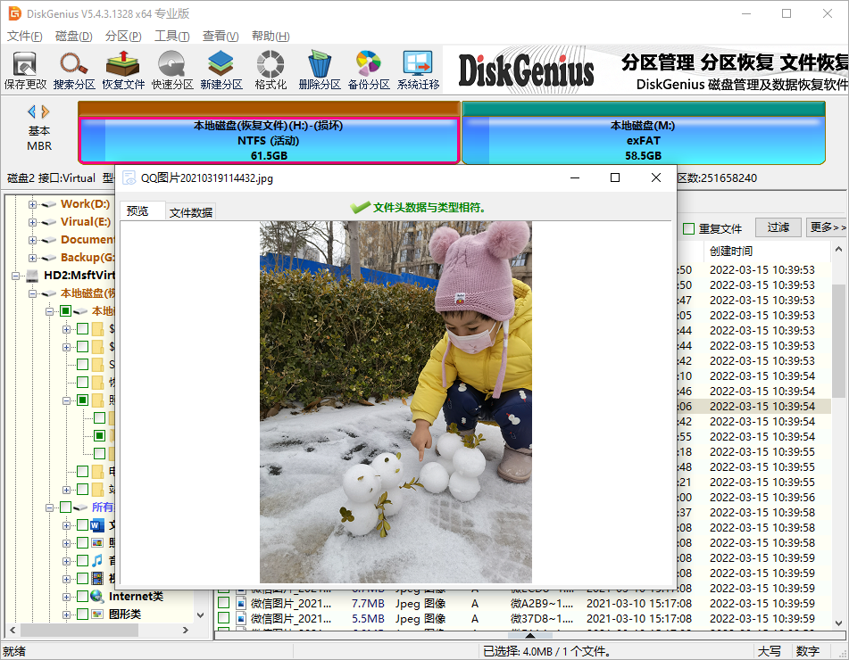Click the 保存更改 toolbar icon
This screenshot has width=849, height=660.
pos(25,70)
